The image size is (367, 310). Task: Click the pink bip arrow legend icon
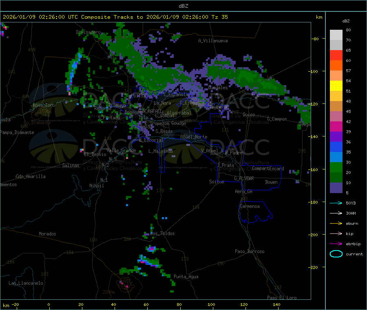[336, 233]
